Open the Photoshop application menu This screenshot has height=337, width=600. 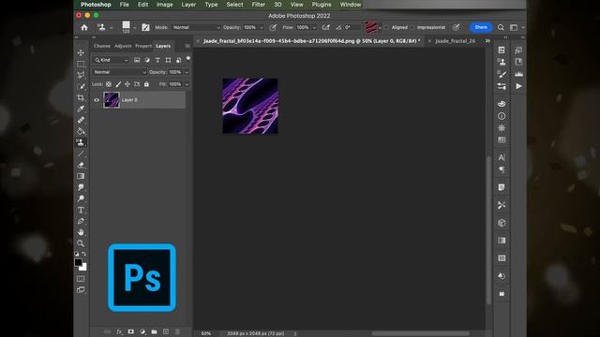pos(96,5)
